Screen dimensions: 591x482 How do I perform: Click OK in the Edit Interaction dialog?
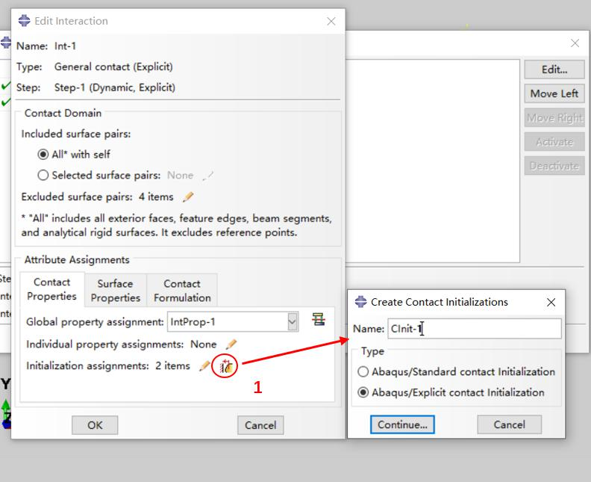pos(95,425)
